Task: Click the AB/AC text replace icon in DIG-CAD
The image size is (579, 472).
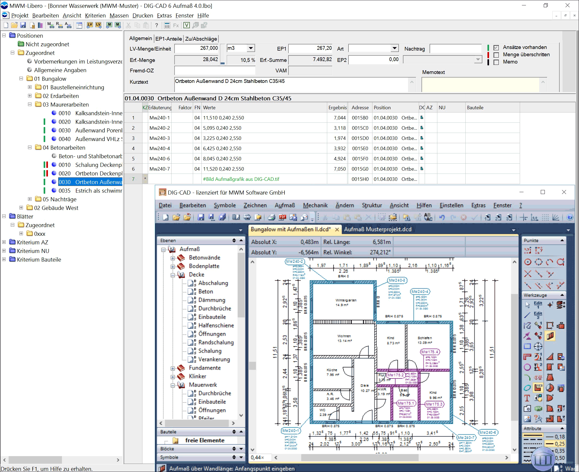Action: (428, 217)
